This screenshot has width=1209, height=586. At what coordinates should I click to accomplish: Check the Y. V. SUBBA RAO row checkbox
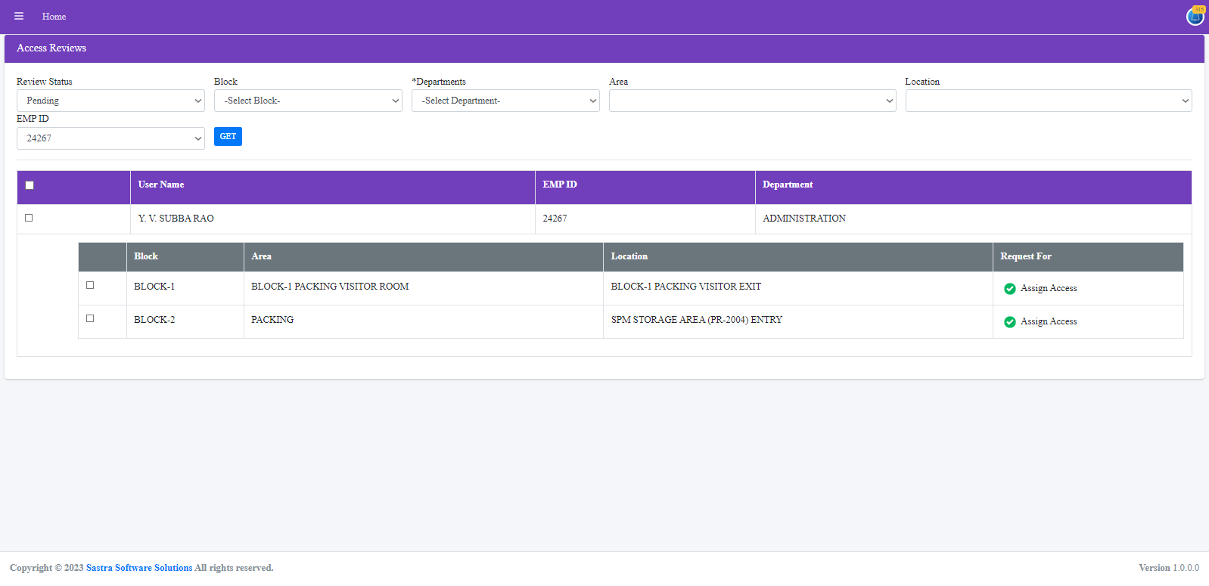(x=29, y=218)
